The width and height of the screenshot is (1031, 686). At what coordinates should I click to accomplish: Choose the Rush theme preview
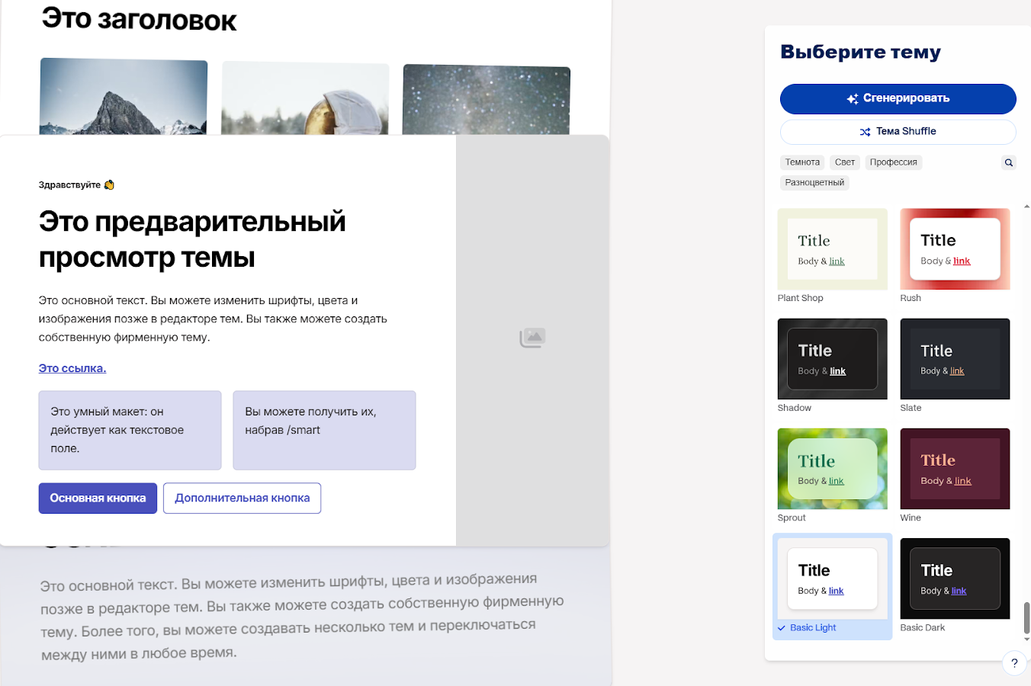[x=955, y=249]
